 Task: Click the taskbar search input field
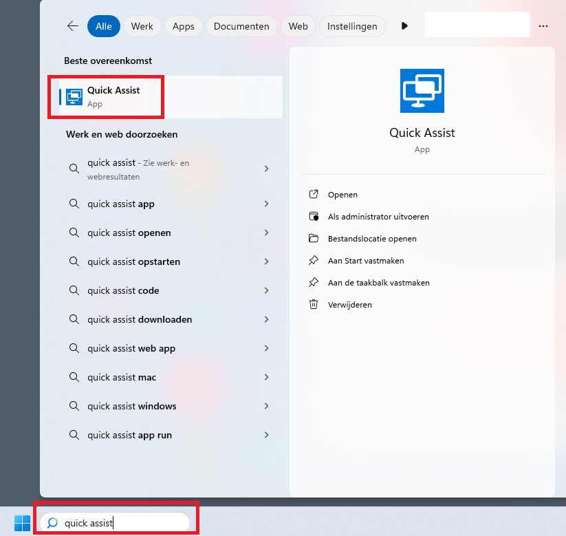[x=124, y=523]
